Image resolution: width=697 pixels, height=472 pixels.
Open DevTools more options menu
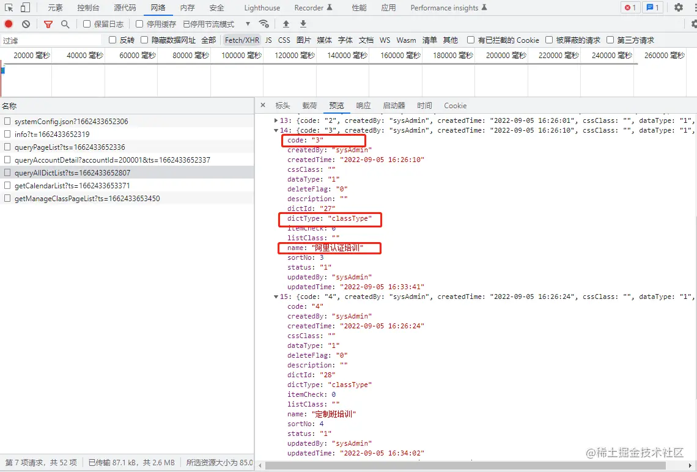pos(695,7)
